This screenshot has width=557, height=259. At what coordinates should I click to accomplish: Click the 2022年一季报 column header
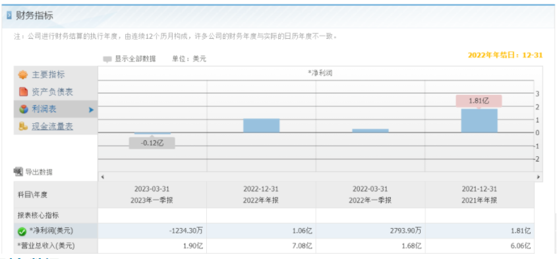pos(370,194)
